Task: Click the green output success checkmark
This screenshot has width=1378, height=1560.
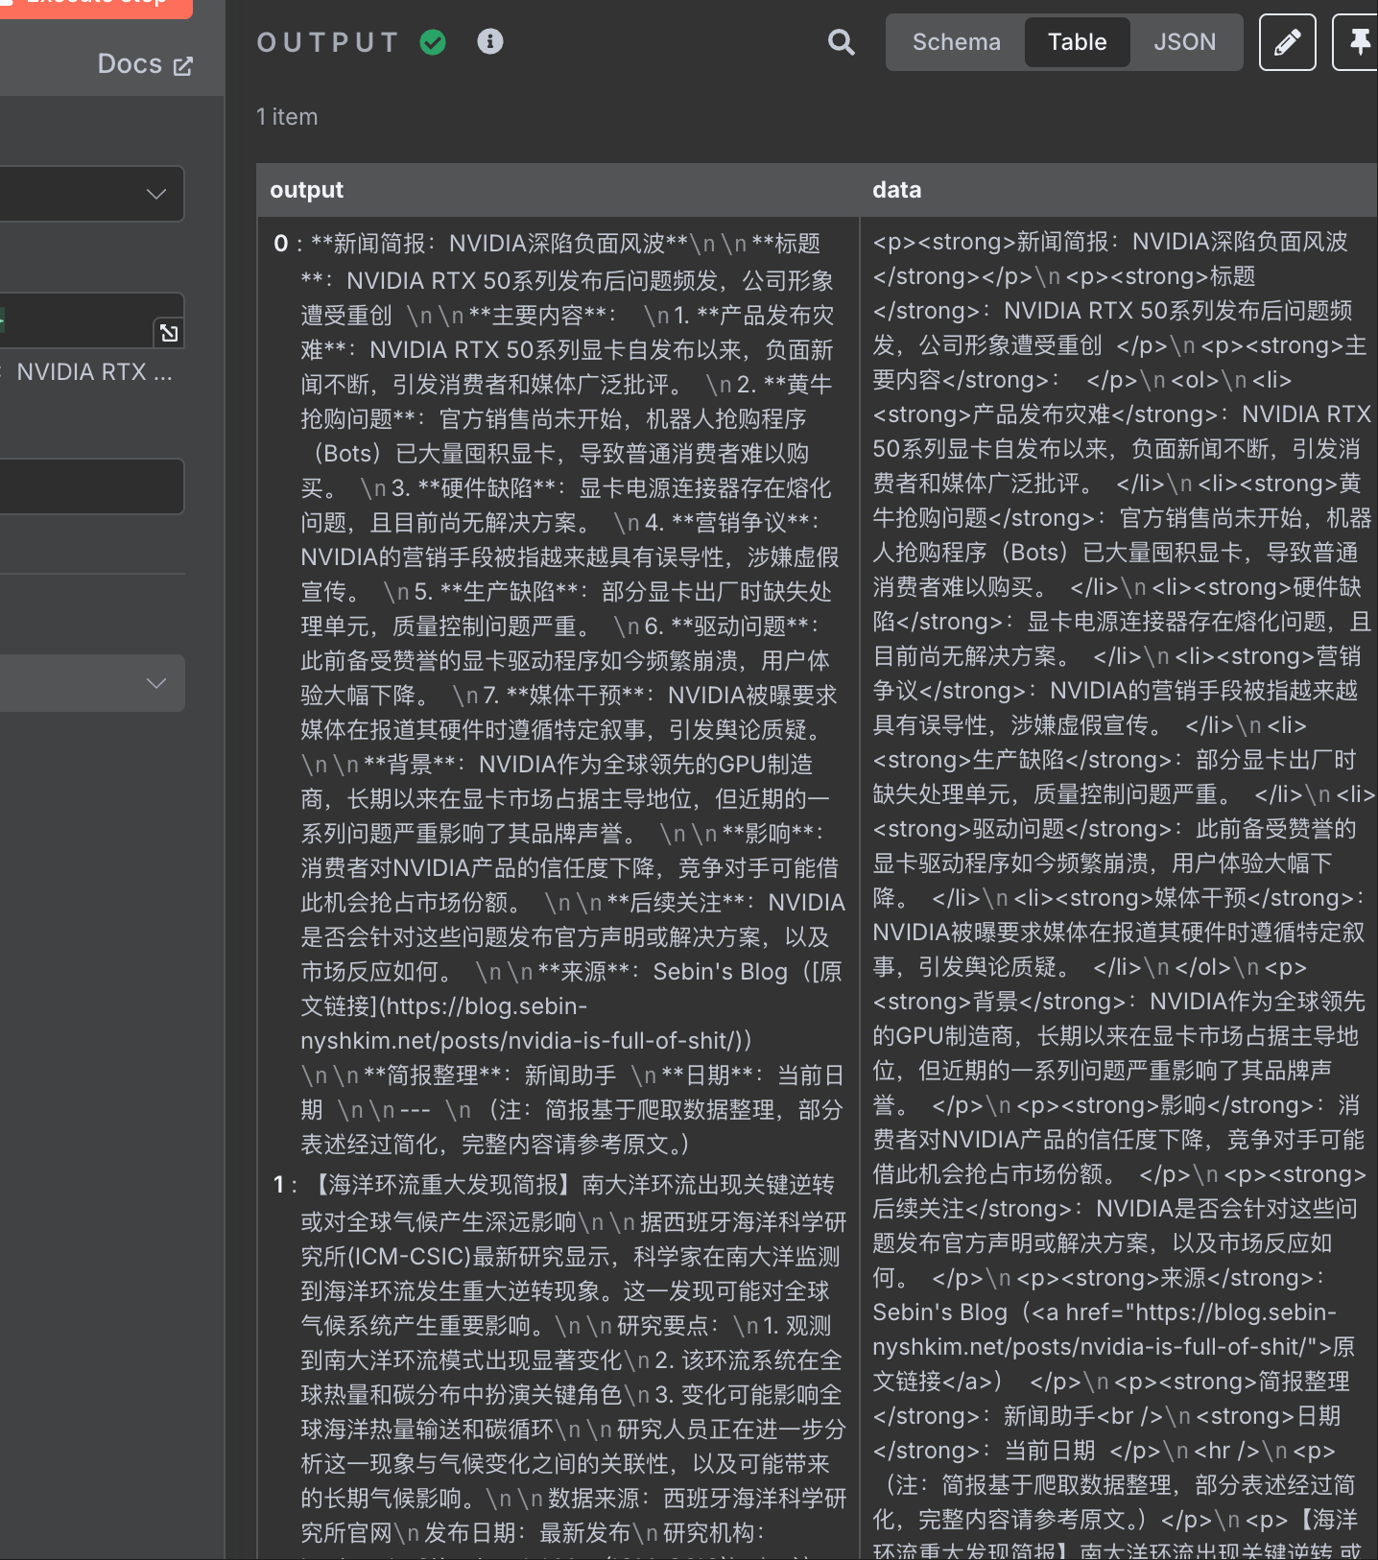Action: tap(433, 42)
